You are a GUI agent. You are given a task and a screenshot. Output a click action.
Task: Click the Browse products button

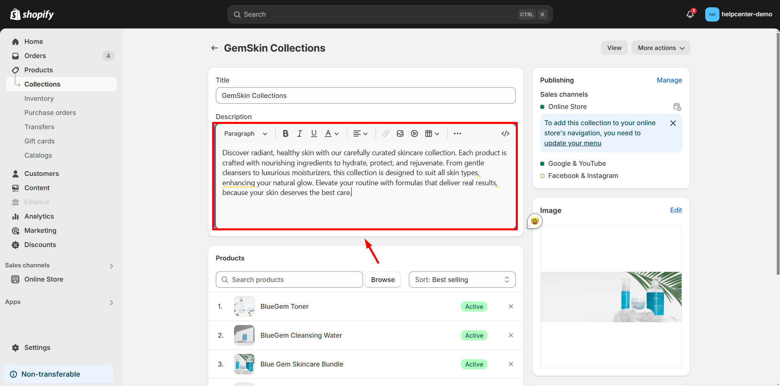(382, 280)
